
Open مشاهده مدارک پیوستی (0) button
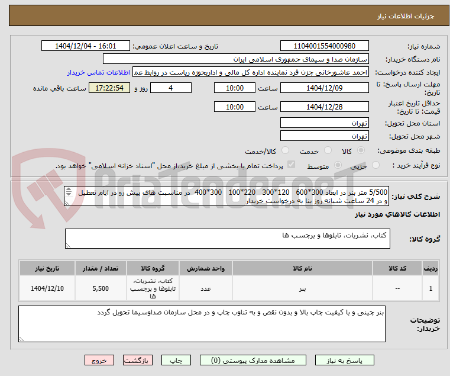(x=253, y=360)
